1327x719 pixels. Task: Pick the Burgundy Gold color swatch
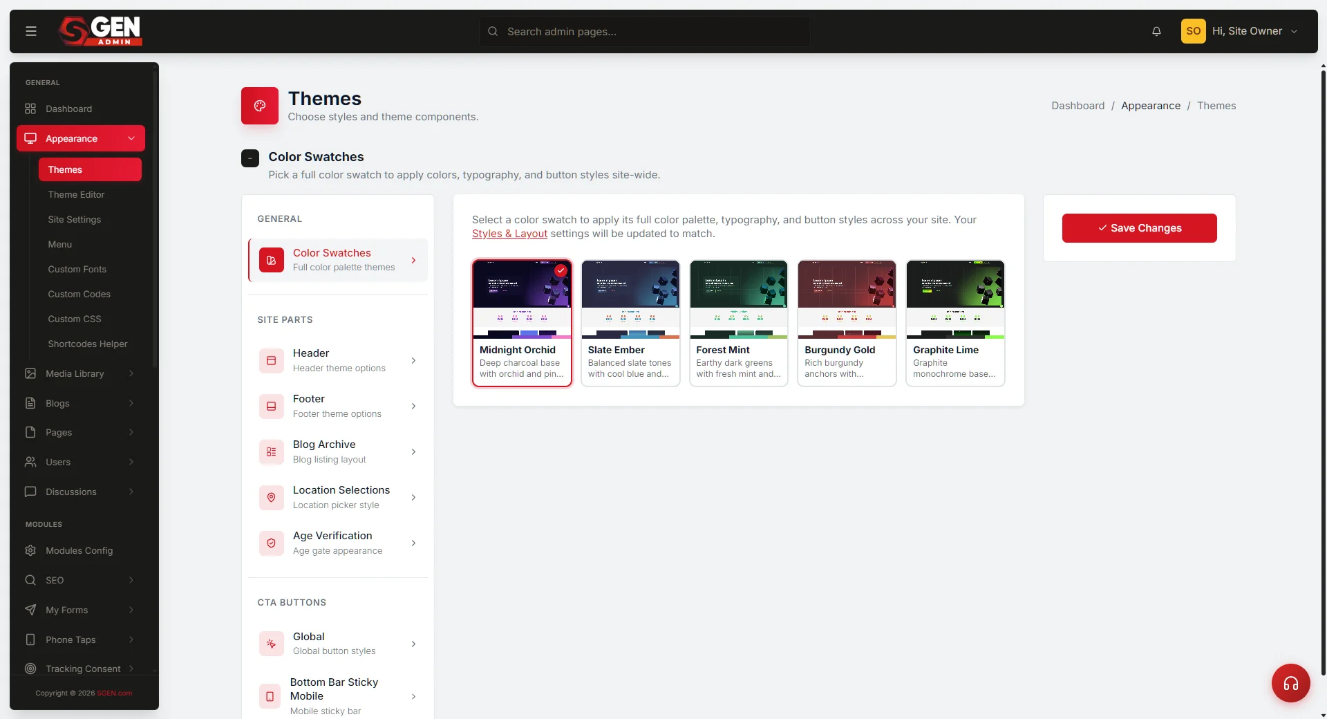[847, 323]
